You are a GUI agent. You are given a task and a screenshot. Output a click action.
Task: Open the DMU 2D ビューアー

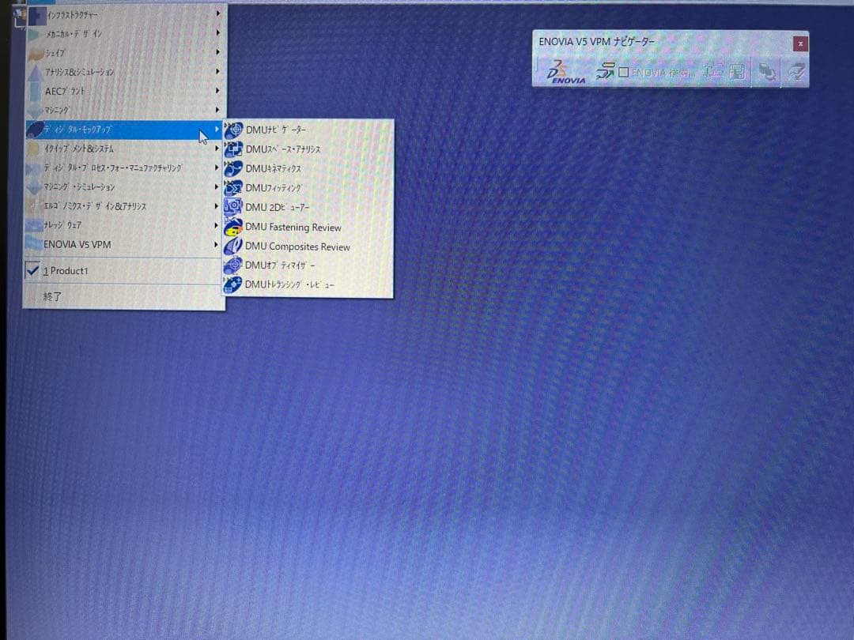pos(278,207)
